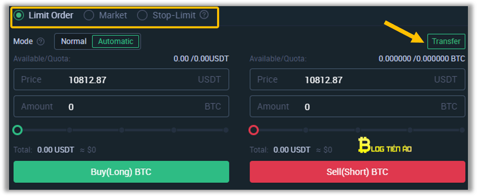
Task: Click the Blog Tien Ao bitcoin logo
Action: click(385, 145)
